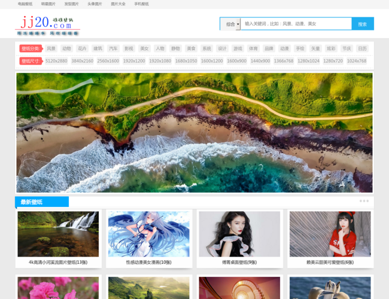
Task: Filter wallpapers by 3840x2160 size
Action: click(83, 61)
